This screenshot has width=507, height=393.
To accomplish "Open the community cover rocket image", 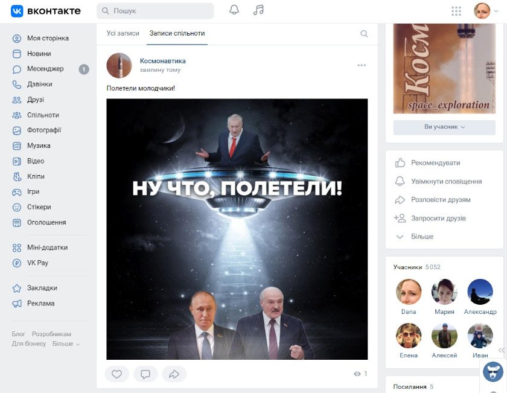I will coord(444,69).
